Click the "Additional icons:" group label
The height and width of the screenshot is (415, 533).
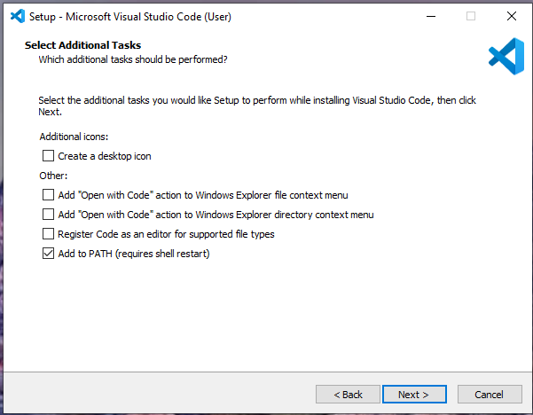pyautogui.click(x=74, y=137)
